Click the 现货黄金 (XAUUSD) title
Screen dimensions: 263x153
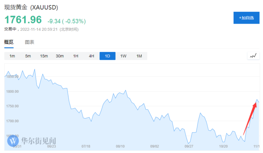[x=31, y=7]
